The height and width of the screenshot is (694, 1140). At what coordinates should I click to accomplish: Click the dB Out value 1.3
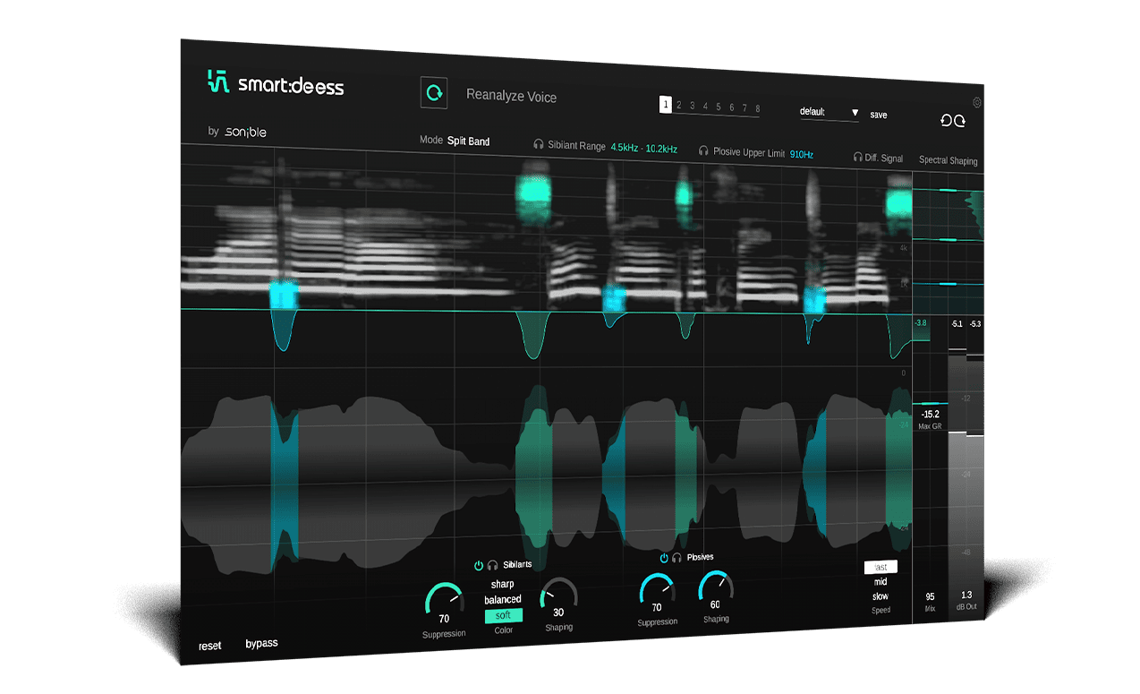click(966, 595)
